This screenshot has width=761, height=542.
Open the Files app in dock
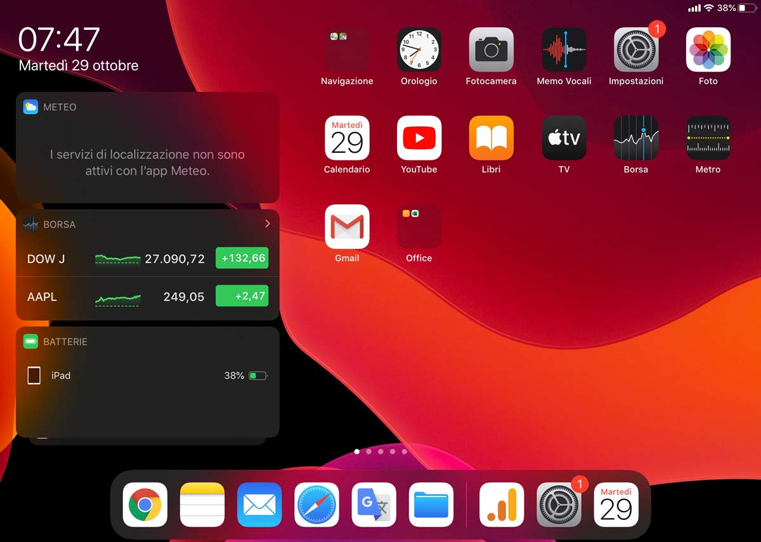(431, 505)
